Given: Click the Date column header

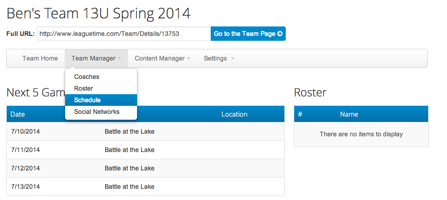Looking at the screenshot, I should pyautogui.click(x=18, y=114).
